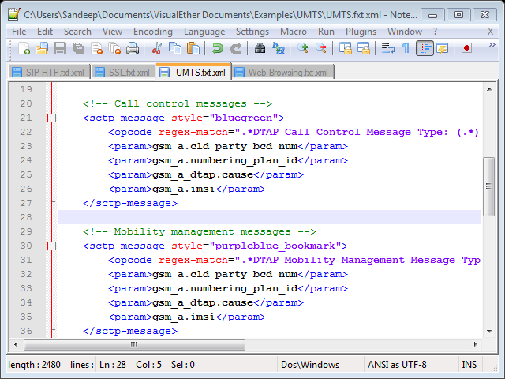Open the Window menu

click(x=405, y=32)
